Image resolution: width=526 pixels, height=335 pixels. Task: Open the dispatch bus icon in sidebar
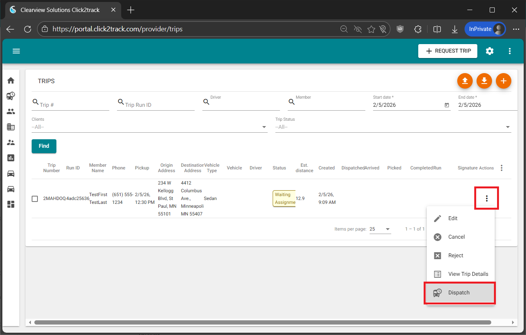[x=11, y=96]
